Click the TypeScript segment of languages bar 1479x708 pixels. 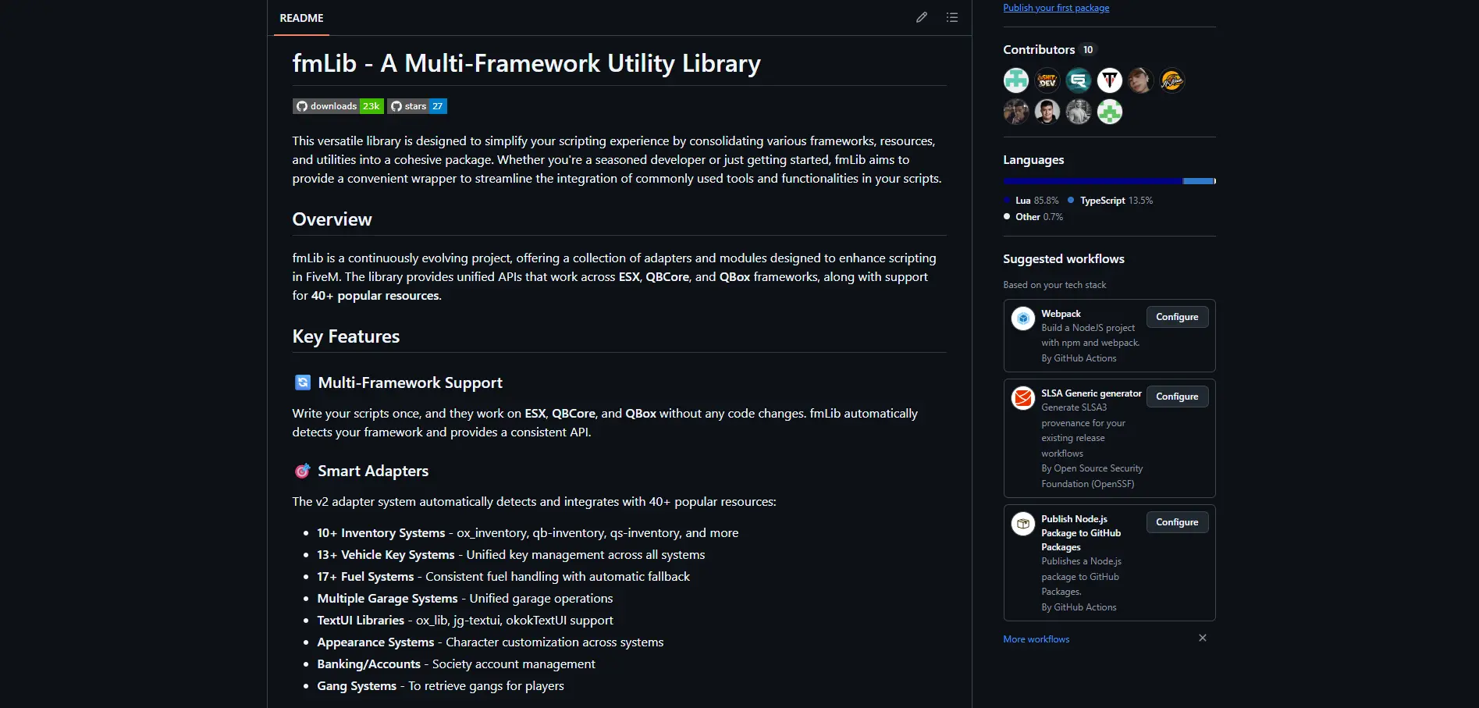pyautogui.click(x=1198, y=181)
